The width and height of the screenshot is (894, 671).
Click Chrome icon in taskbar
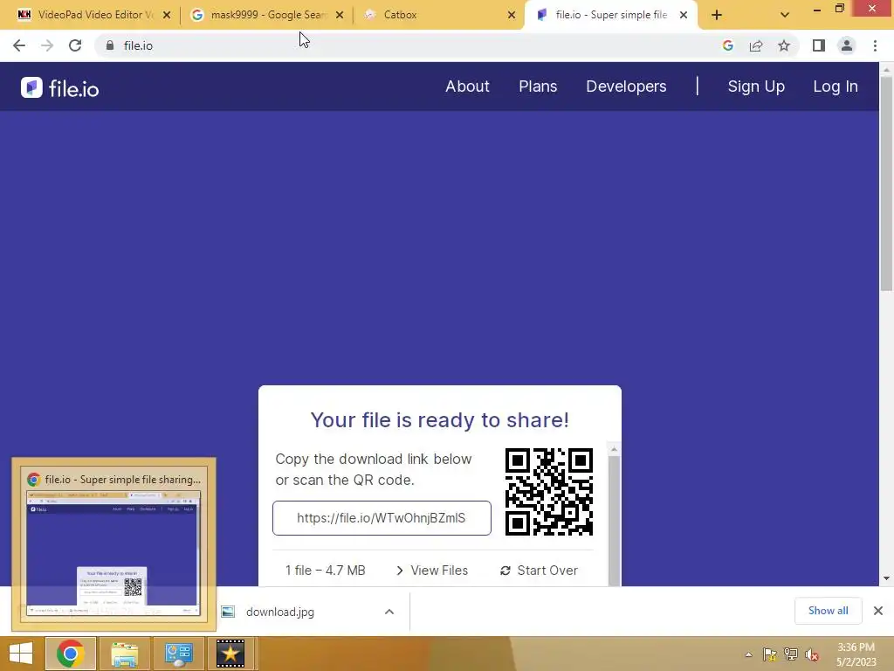[x=71, y=654]
